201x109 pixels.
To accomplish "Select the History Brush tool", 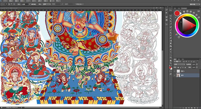I will (x=171, y=35).
